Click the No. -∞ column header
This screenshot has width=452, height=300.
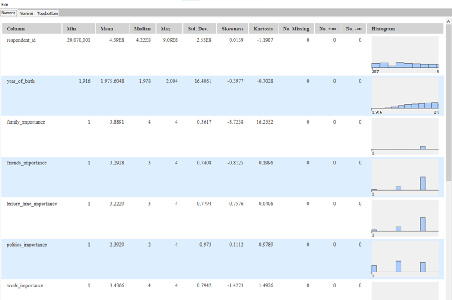coord(354,29)
